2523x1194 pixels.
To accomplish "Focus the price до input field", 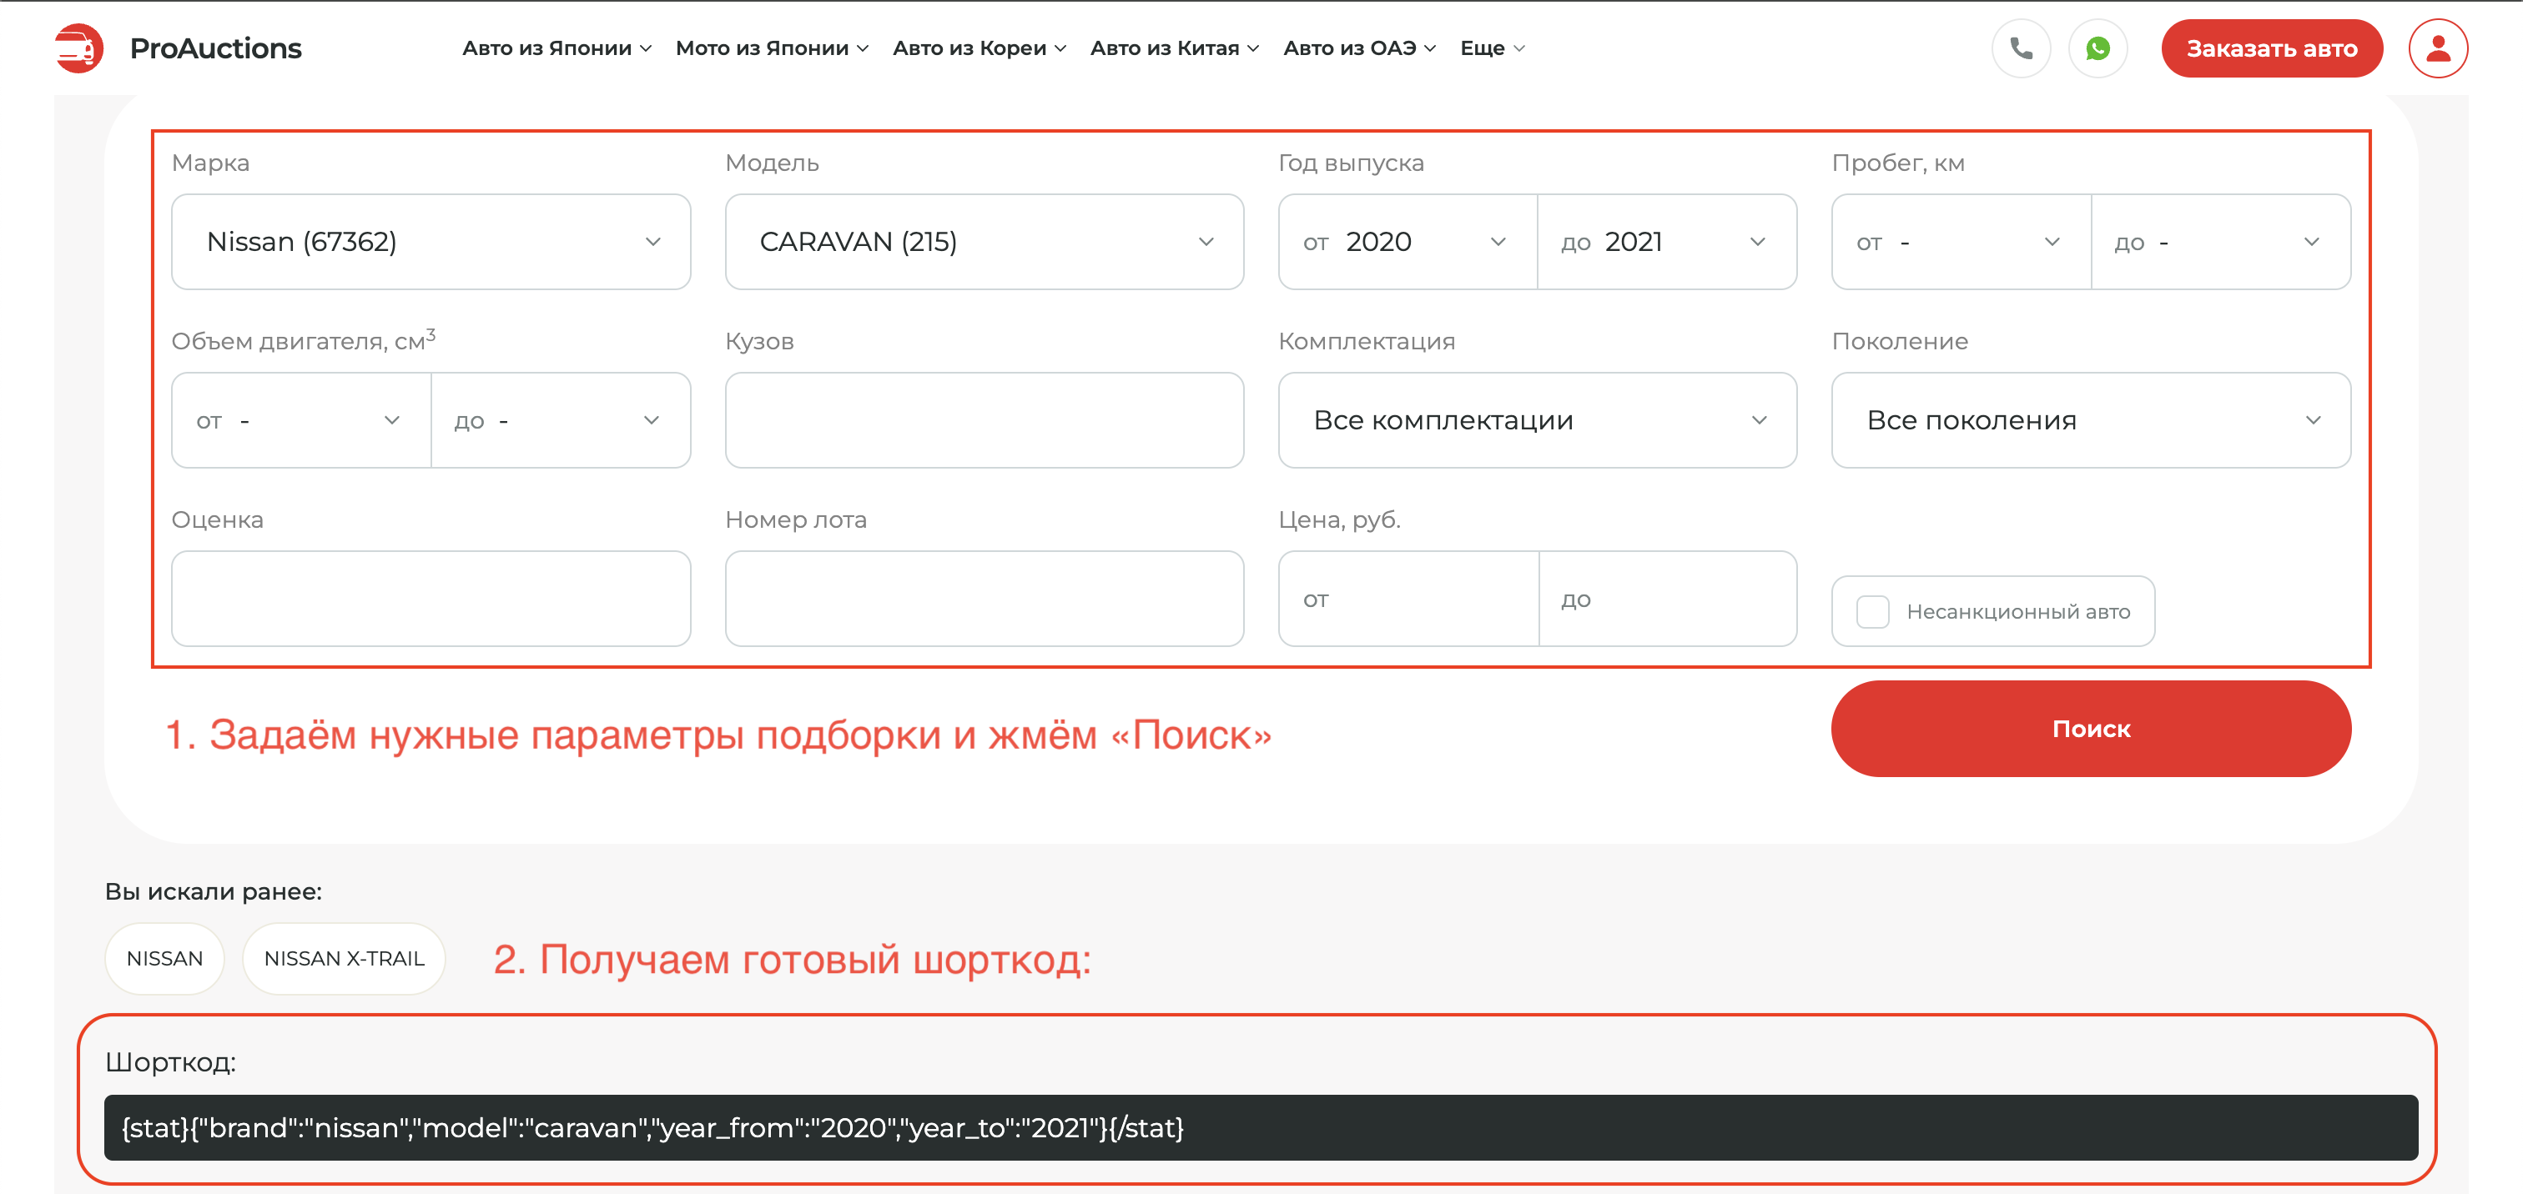I will pos(1668,598).
